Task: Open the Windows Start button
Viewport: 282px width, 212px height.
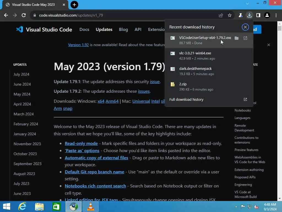Action: coord(7,206)
